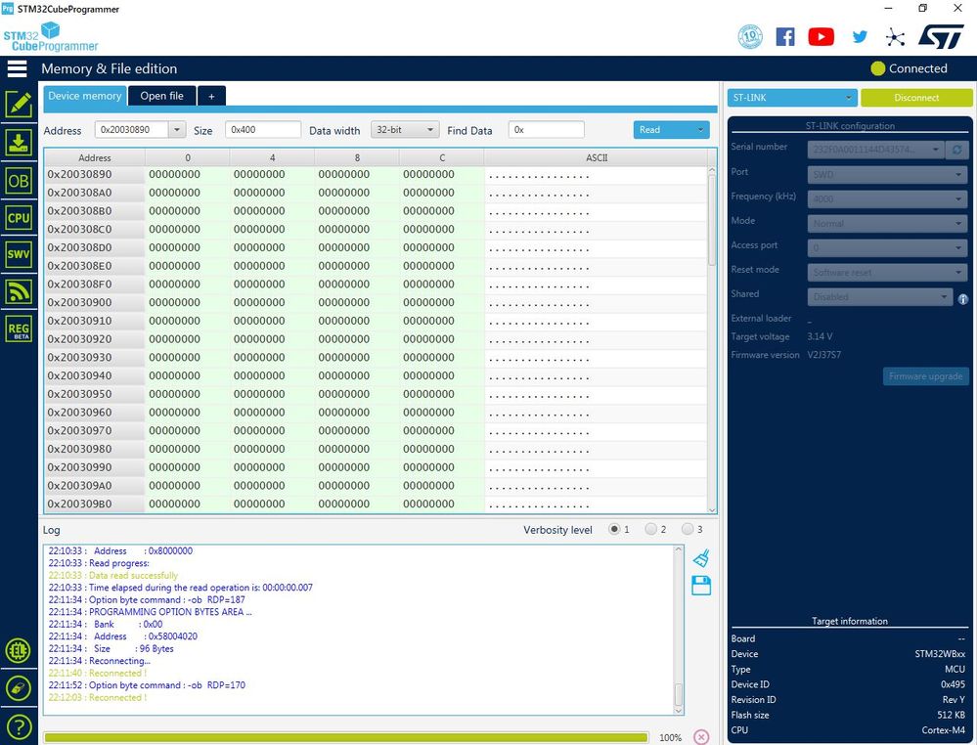Show Shared mode info icon
The width and height of the screenshot is (977, 745).
click(x=962, y=299)
